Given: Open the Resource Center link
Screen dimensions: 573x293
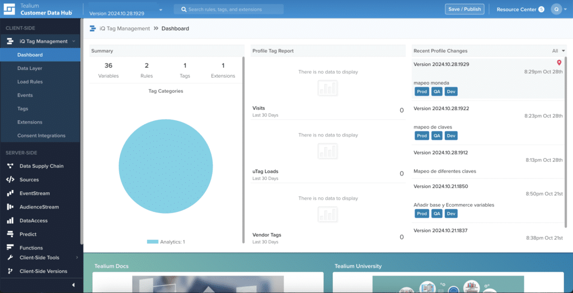Looking at the screenshot, I should pyautogui.click(x=516, y=9).
